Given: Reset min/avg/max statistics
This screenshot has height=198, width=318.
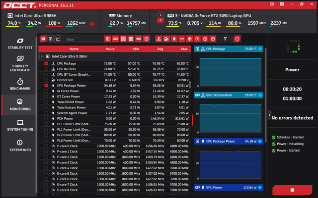Looking at the screenshot, I should 237,39.
